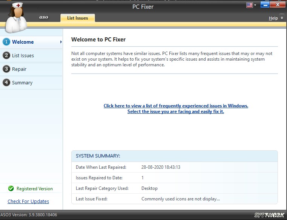The image size is (287, 220).
Task: Click the Systweak logo in status bar
Action: coord(269,215)
